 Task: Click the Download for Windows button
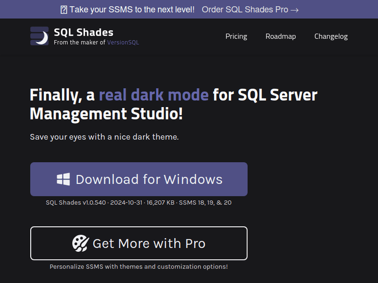139,179
